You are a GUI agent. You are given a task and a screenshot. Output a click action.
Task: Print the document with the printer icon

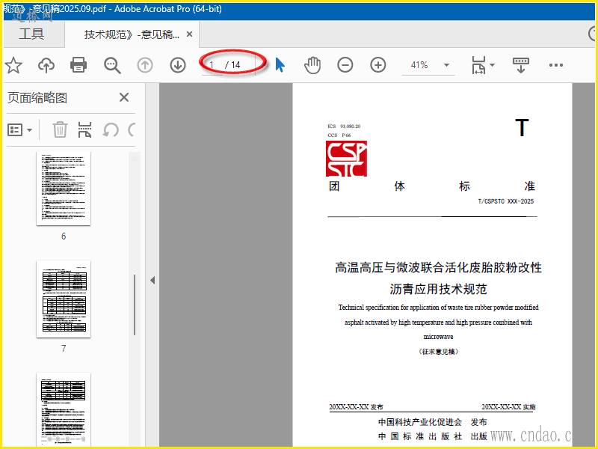(78, 65)
